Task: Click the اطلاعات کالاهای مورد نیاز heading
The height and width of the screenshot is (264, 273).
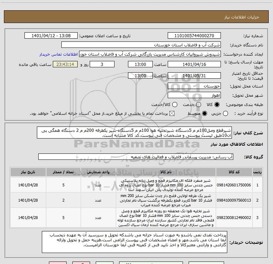Action: coord(237,144)
